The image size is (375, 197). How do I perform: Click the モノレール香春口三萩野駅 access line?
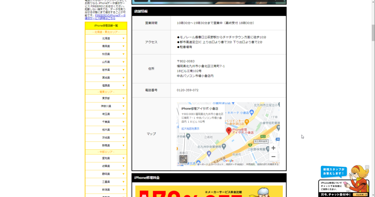[x=222, y=37]
